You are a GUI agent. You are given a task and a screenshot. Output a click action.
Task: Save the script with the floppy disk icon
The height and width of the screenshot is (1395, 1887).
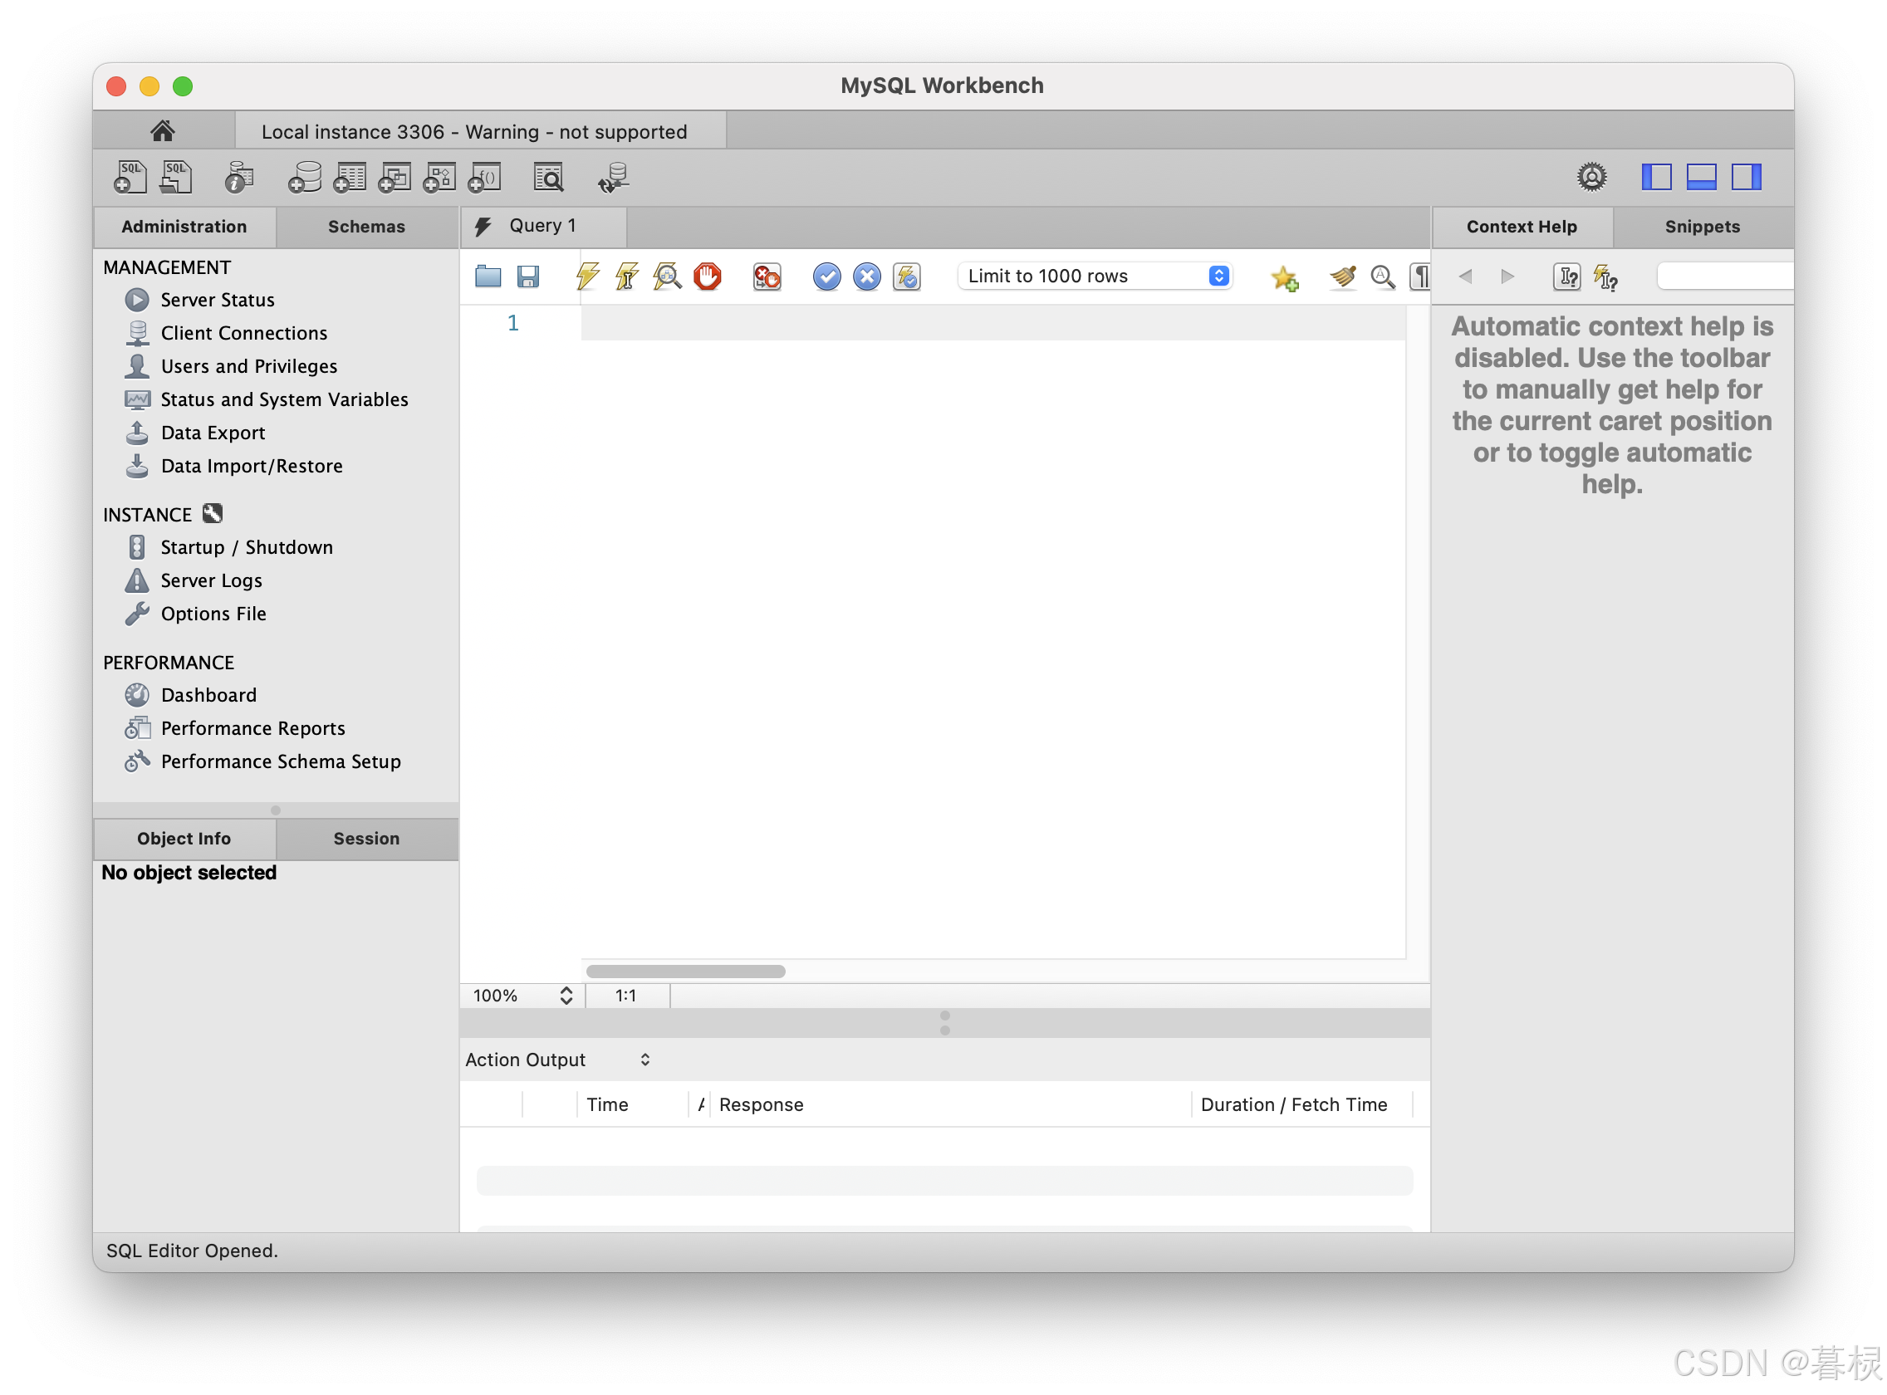click(x=528, y=277)
